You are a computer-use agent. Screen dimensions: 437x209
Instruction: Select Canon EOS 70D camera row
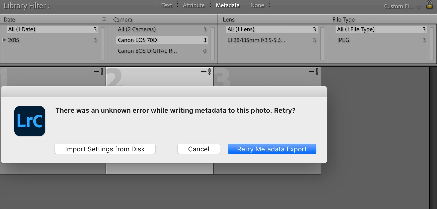[162, 40]
